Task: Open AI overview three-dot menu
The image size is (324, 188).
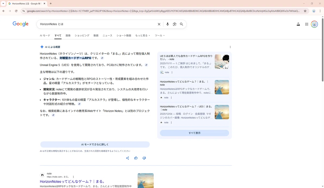Action: [230, 47]
